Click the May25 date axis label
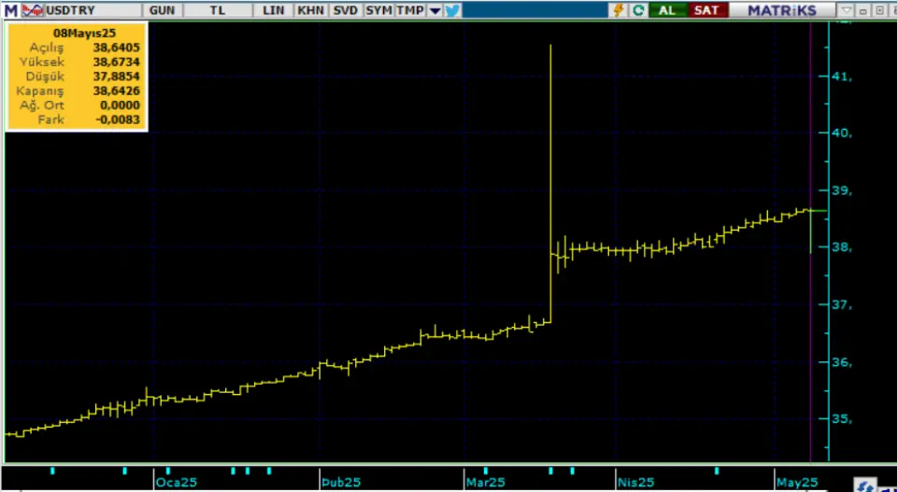Screen dimensions: 897x492 796,483
